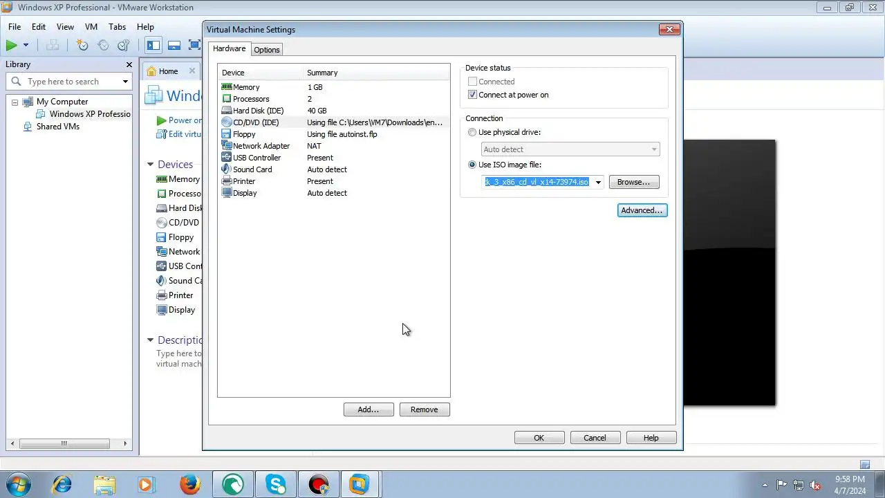Click the Advanced... button
Image resolution: width=885 pixels, height=498 pixels.
click(x=642, y=210)
